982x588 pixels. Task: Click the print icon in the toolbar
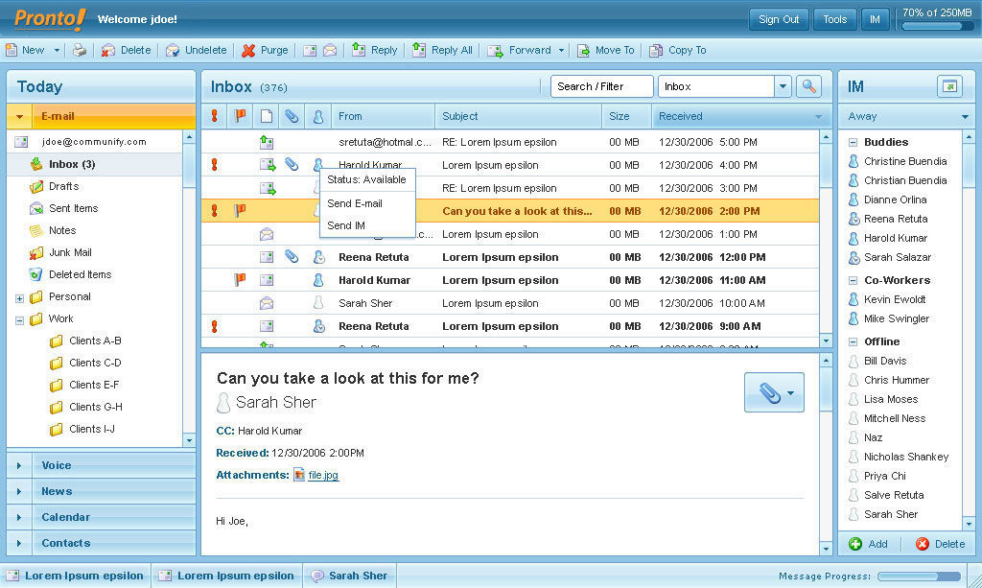click(x=80, y=50)
